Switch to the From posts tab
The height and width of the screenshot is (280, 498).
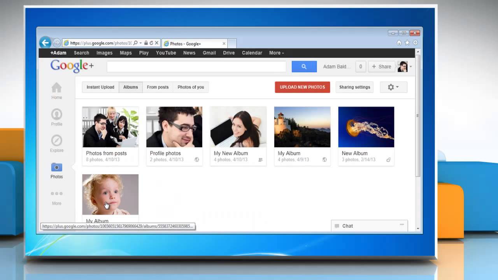[158, 87]
